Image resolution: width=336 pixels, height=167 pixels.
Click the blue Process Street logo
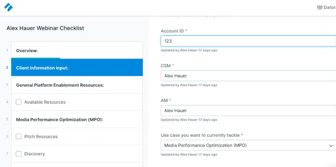click(x=9, y=7)
